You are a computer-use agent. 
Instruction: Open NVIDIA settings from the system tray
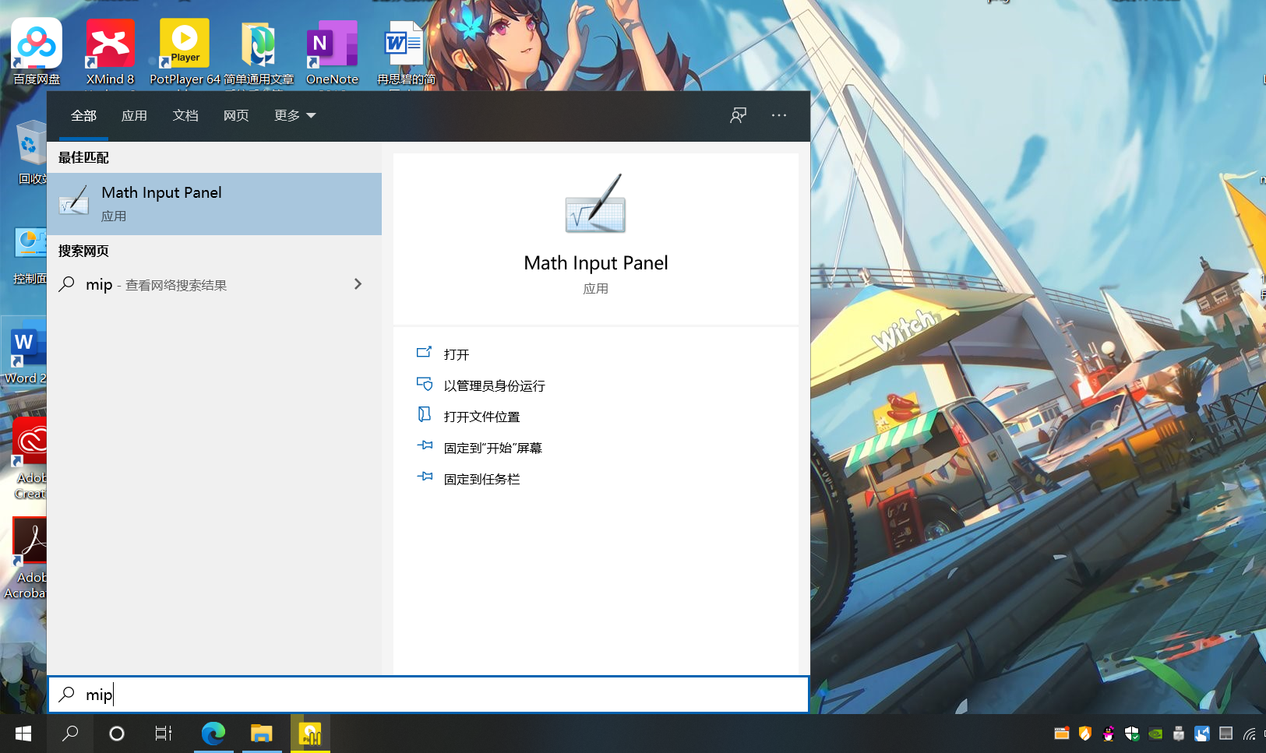(x=1155, y=733)
